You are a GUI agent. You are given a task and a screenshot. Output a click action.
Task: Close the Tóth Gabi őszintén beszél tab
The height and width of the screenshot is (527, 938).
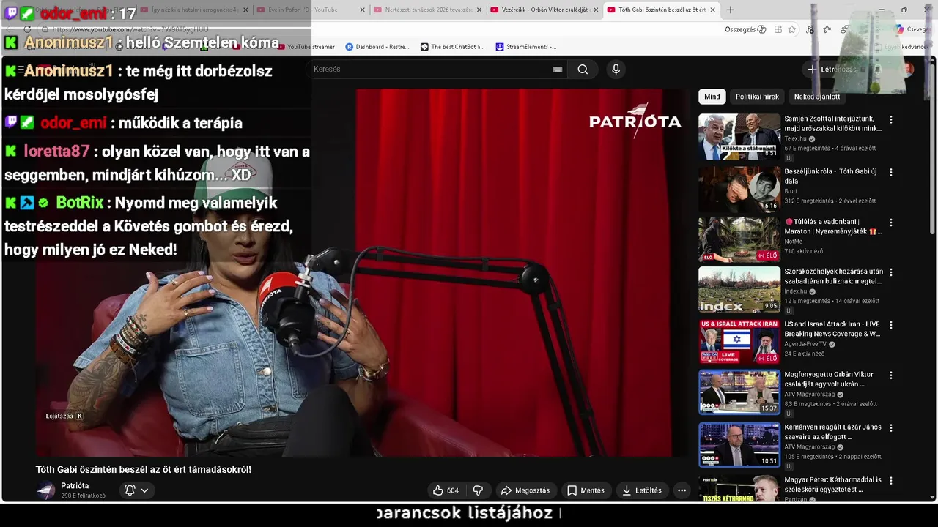712,10
